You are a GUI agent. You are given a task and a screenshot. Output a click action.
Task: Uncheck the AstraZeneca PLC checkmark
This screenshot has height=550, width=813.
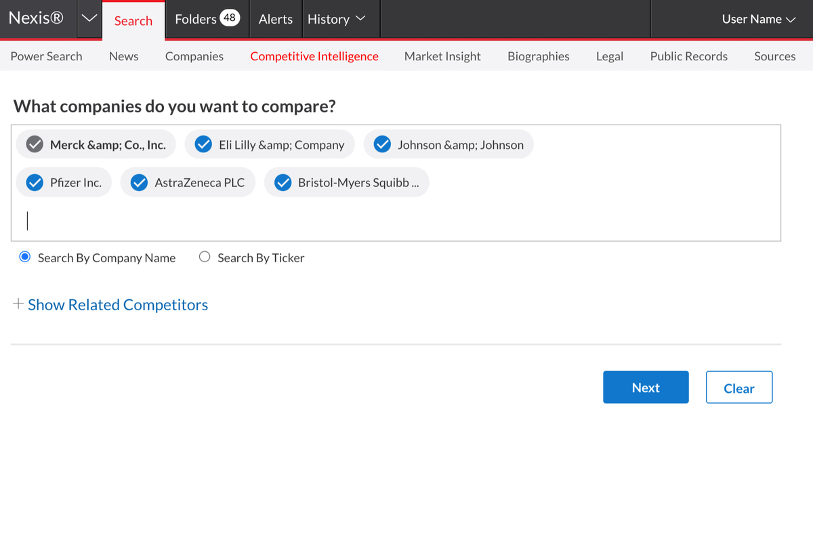point(139,182)
